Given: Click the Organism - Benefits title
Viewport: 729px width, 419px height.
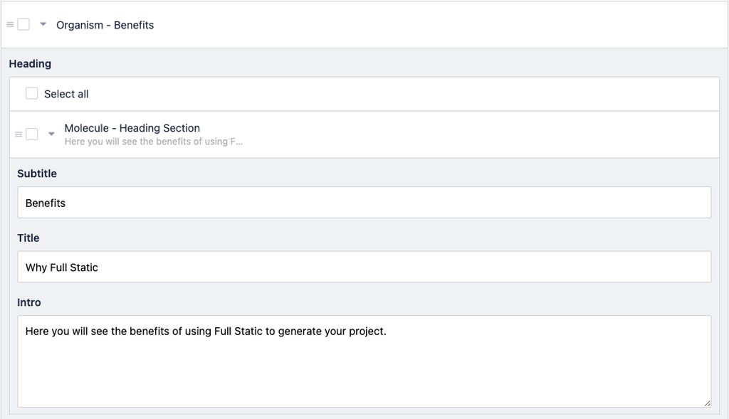Looking at the screenshot, I should 105,25.
